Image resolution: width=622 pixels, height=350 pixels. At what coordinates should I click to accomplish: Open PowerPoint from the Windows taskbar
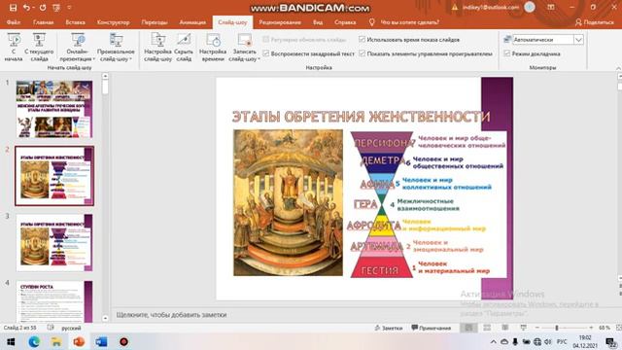[79, 341]
